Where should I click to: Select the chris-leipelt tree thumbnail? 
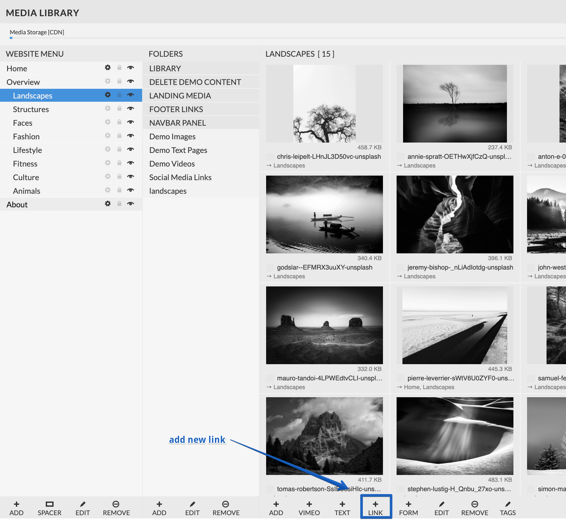coord(325,104)
